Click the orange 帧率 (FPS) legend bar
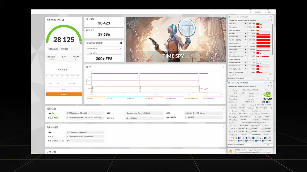 (97, 97)
